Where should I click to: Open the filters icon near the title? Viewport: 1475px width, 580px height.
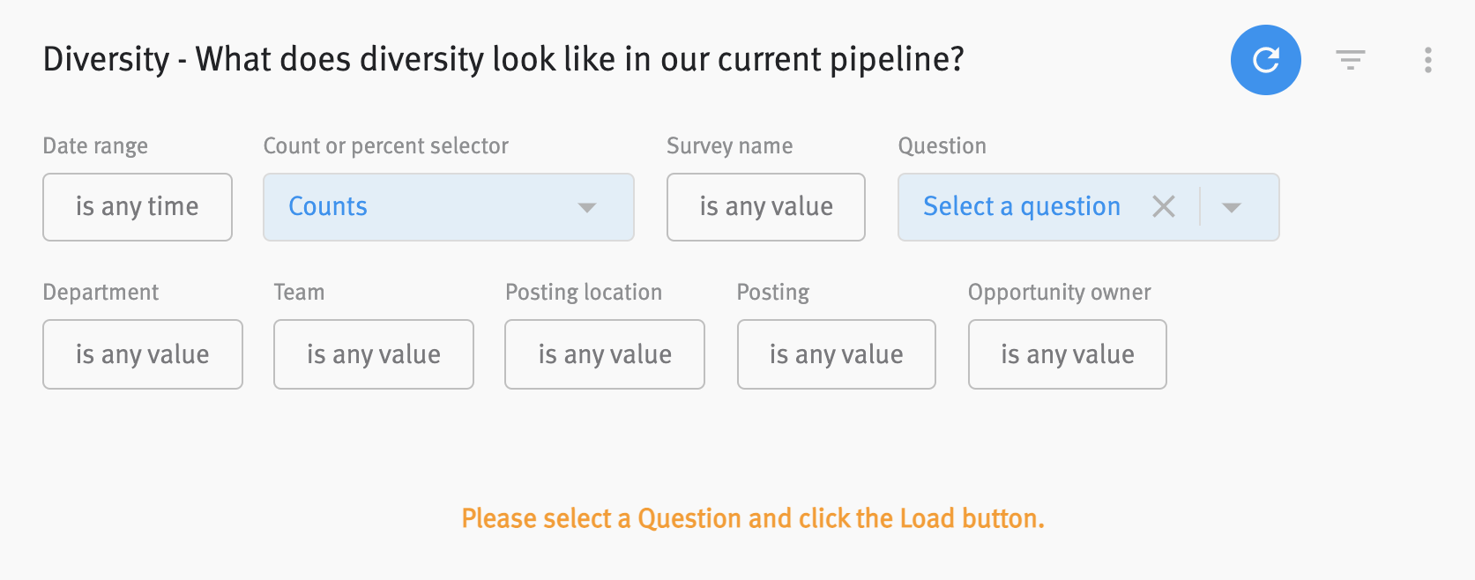[x=1351, y=59]
